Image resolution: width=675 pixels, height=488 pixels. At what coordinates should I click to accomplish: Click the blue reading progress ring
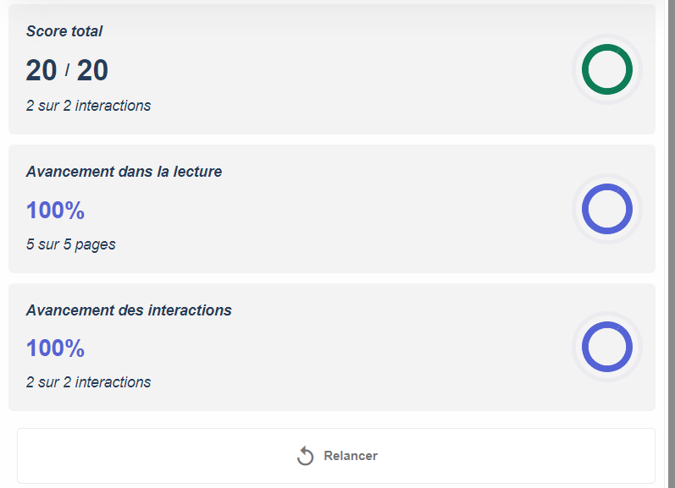click(x=606, y=208)
